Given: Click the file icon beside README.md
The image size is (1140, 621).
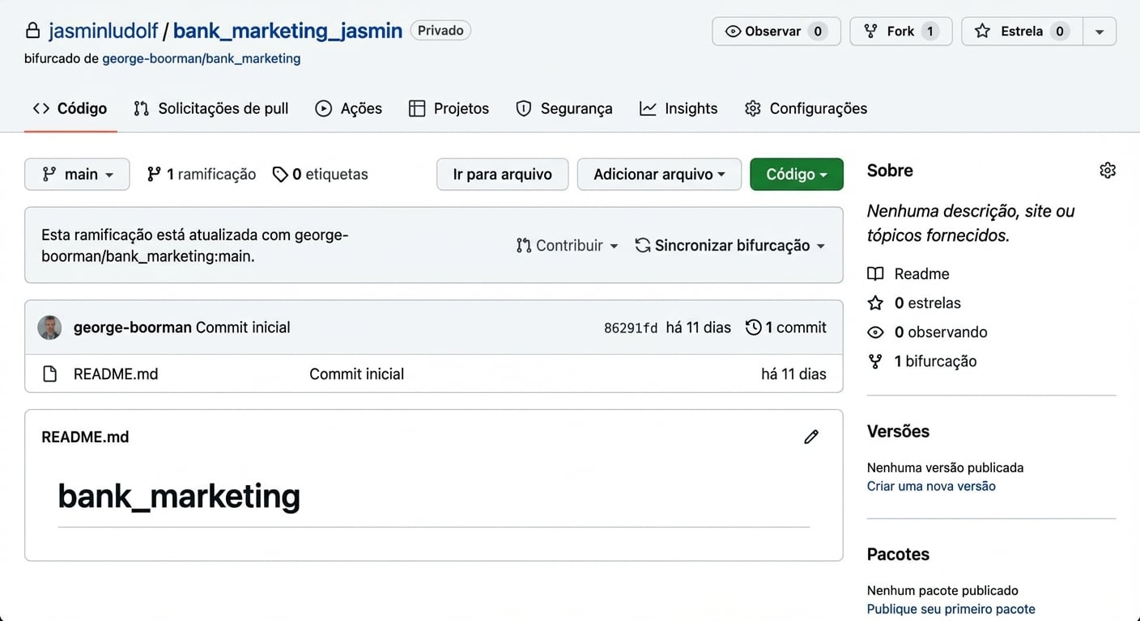Looking at the screenshot, I should (x=50, y=374).
